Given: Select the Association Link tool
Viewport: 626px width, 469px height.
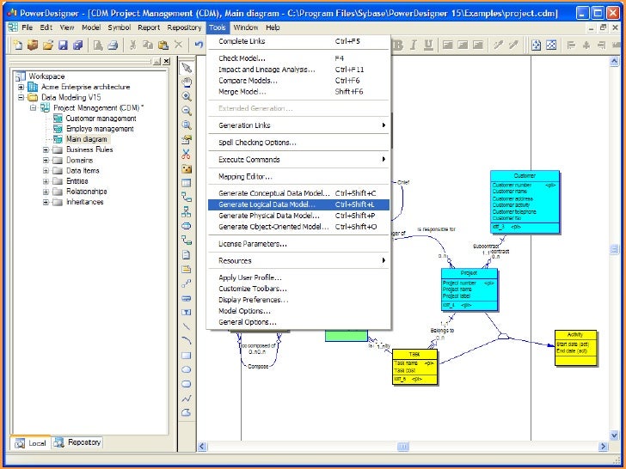Looking at the screenshot, I should click(x=187, y=241).
